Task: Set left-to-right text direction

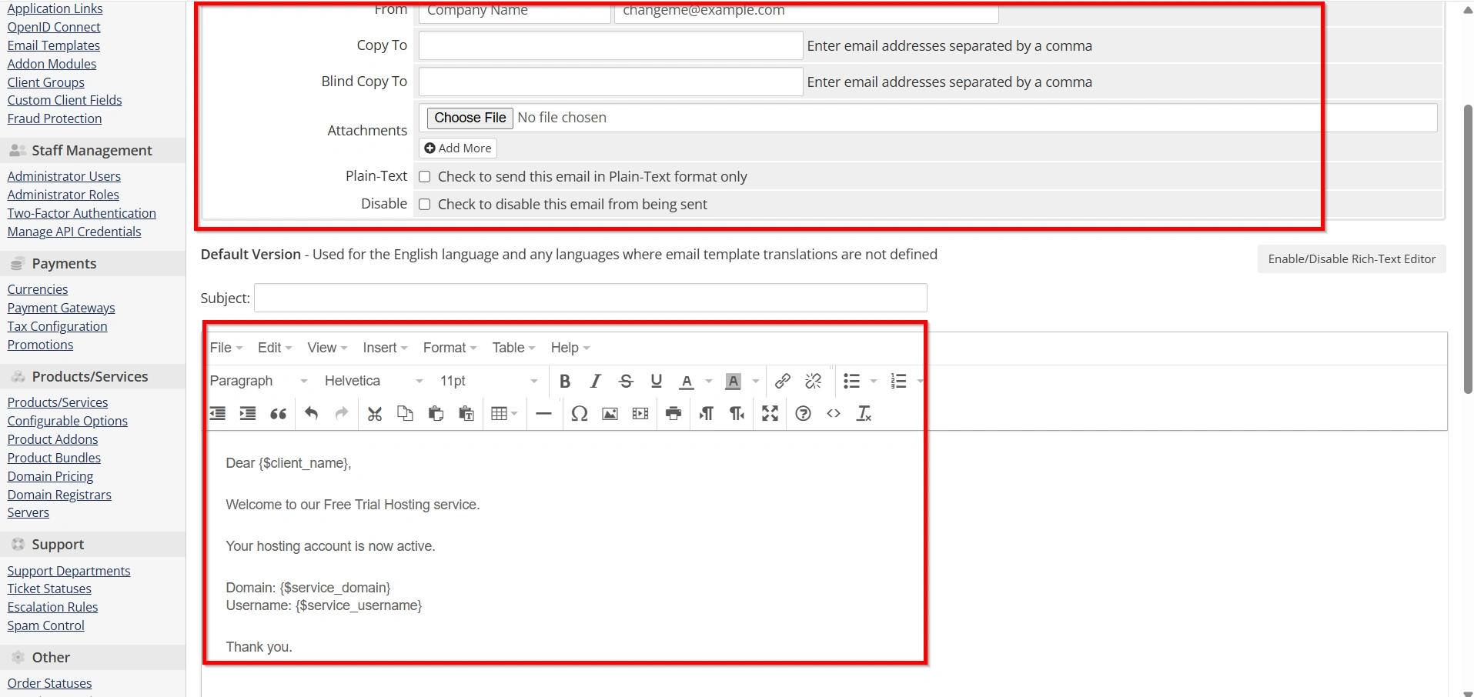Action: 707,414
